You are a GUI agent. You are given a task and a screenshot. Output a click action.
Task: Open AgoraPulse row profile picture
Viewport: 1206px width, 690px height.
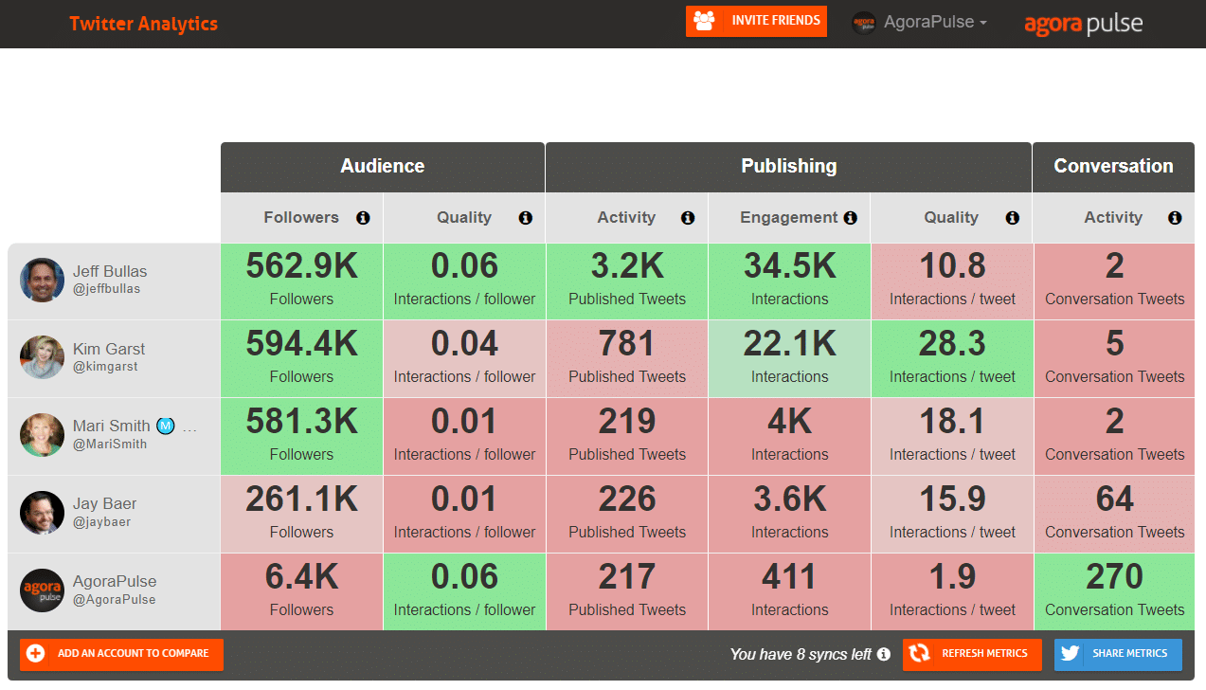tap(42, 590)
